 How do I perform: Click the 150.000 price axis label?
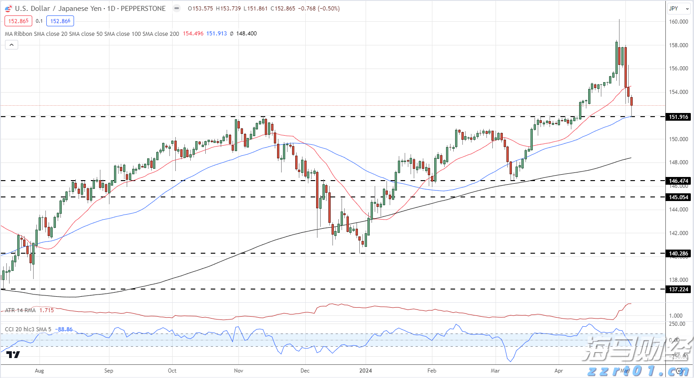coord(679,139)
